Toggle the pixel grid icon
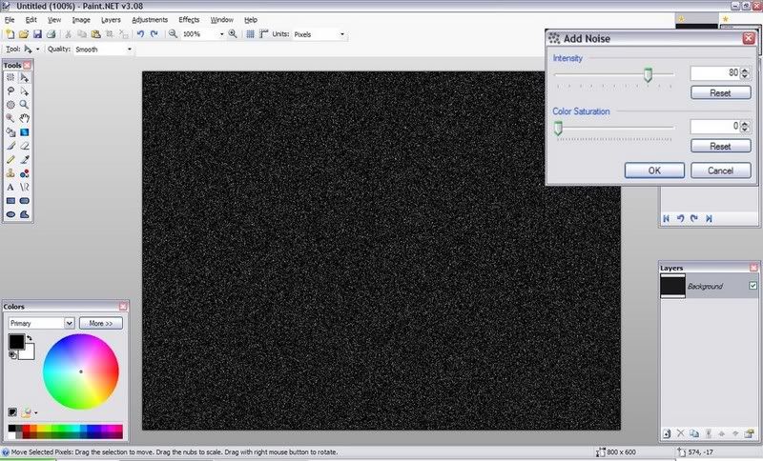Viewport: 763px width, 461px height. tap(250, 34)
